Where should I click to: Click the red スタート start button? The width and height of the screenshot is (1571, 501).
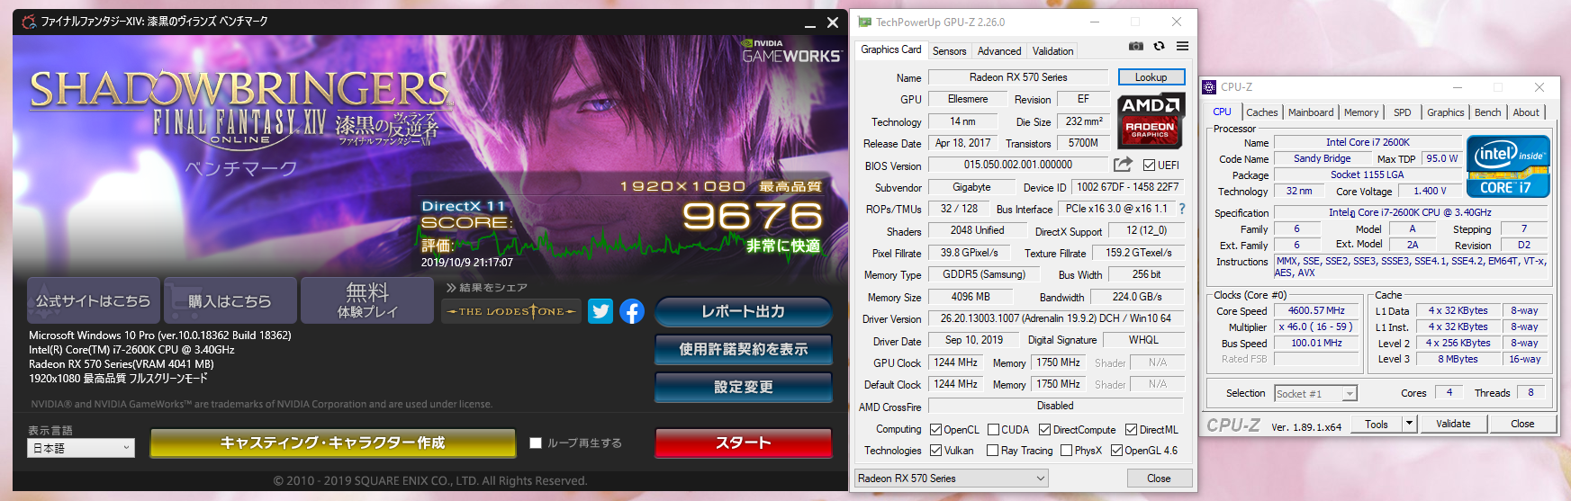point(743,443)
